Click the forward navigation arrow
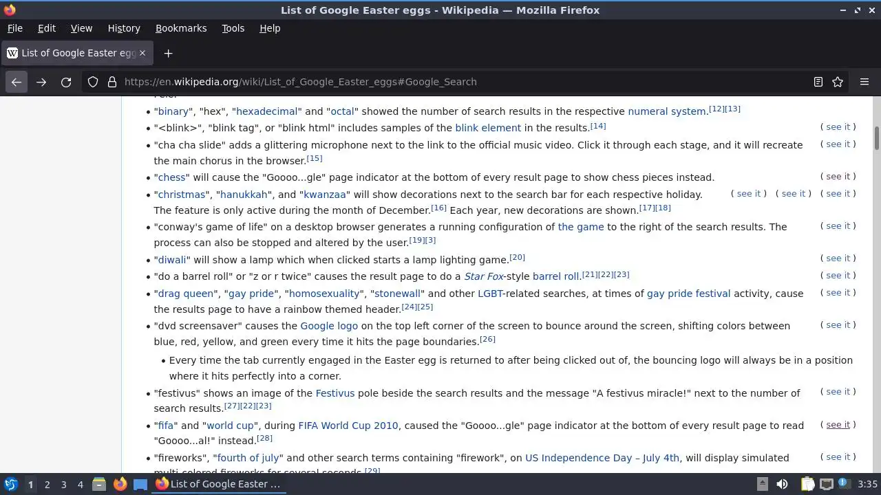The height and width of the screenshot is (495, 881). click(41, 82)
